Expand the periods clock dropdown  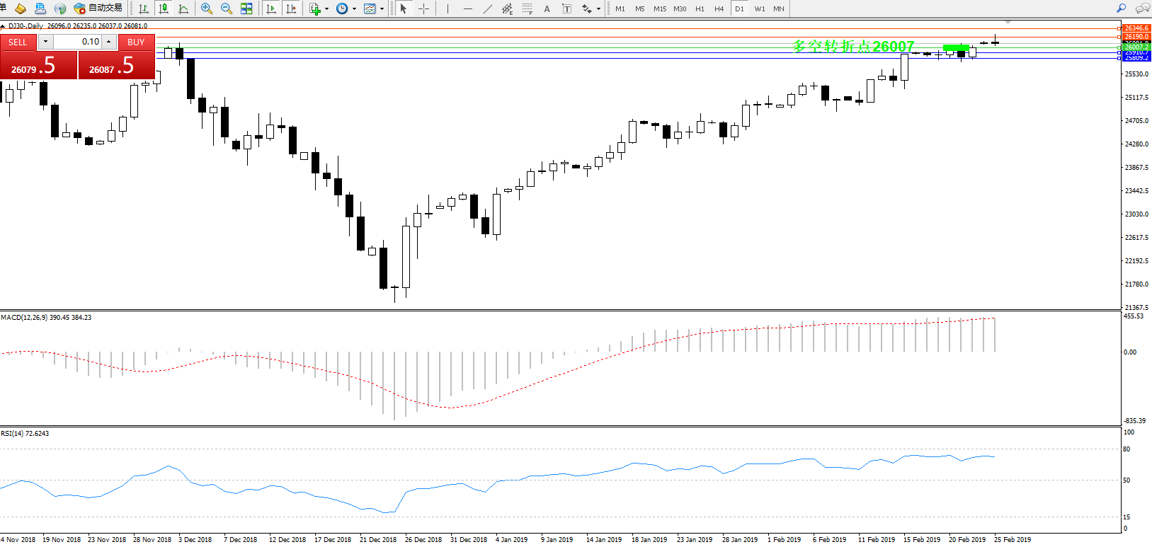click(x=354, y=9)
